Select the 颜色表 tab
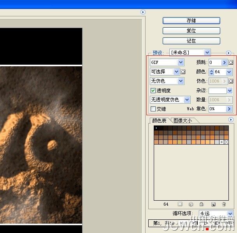 (159, 121)
